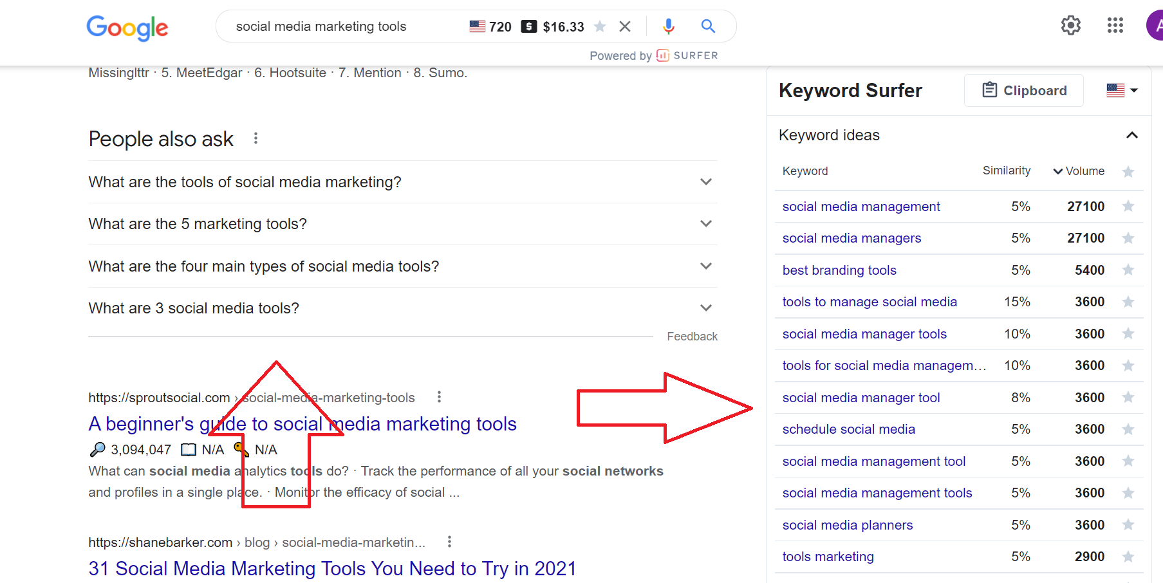Open keyword 'tools to manage social media'

click(x=870, y=302)
